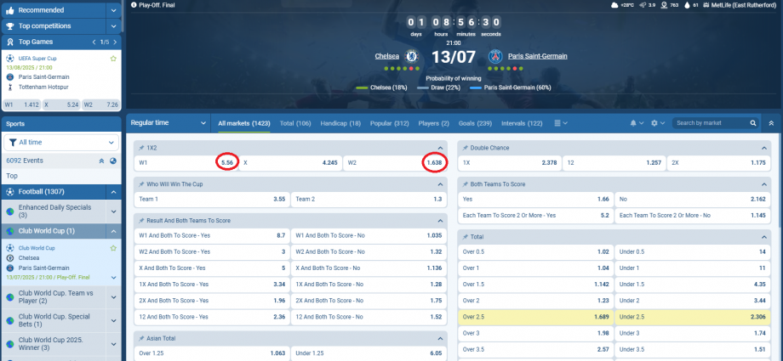Collapse the Who Will Win The Cup chevron
This screenshot has height=361, width=783.
[x=440, y=184]
